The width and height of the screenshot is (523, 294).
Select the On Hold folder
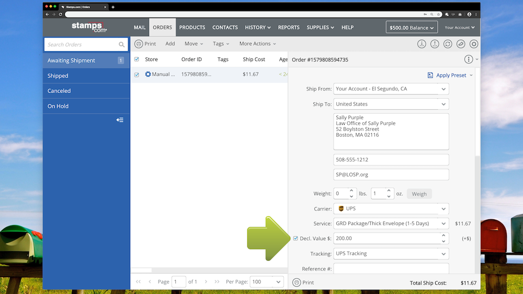click(86, 106)
